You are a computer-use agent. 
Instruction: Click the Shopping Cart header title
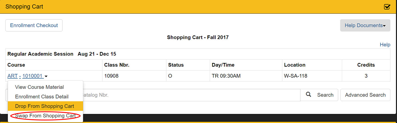point(24,7)
